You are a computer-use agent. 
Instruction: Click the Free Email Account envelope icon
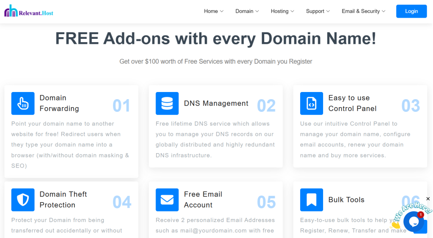tap(167, 200)
